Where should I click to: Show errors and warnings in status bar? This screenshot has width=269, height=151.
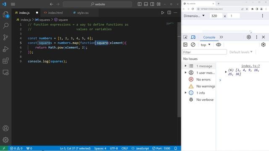click(x=16, y=148)
